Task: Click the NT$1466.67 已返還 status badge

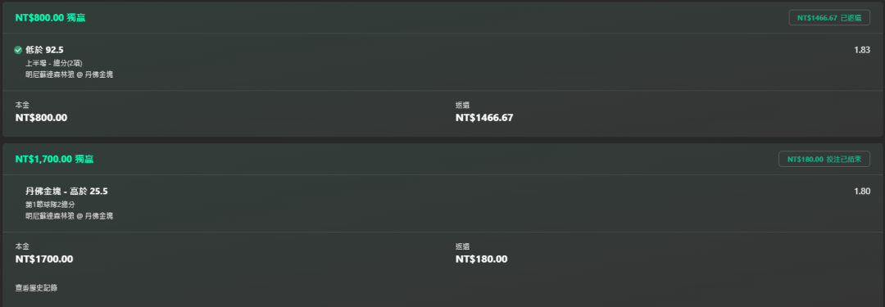Action: pos(829,18)
